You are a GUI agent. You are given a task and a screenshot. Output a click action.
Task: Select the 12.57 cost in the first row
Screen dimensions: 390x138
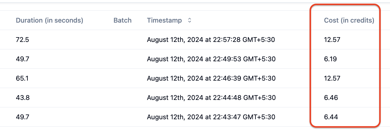pos(332,40)
